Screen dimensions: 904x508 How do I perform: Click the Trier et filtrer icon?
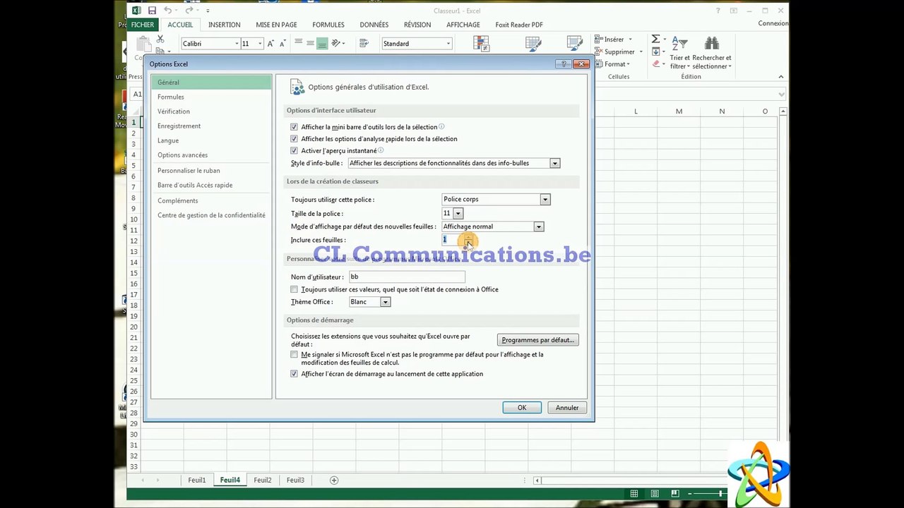click(x=679, y=44)
